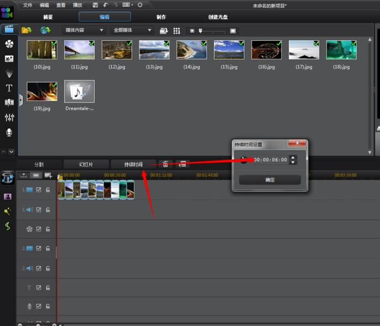Click the 确定 button in duration dialog

[270, 180]
